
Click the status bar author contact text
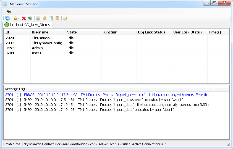click(x=50, y=144)
